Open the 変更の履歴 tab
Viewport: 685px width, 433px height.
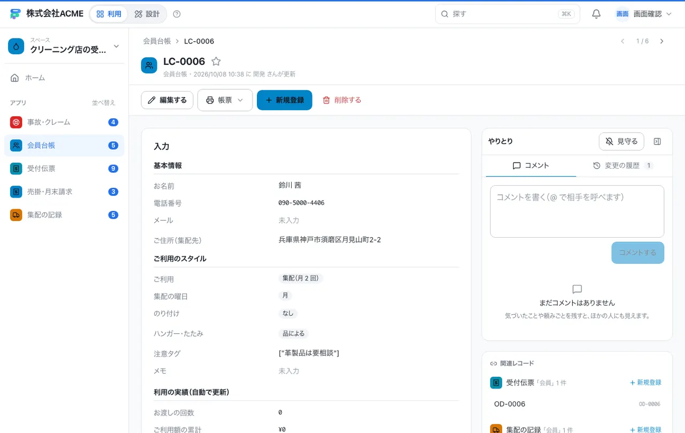pos(623,166)
